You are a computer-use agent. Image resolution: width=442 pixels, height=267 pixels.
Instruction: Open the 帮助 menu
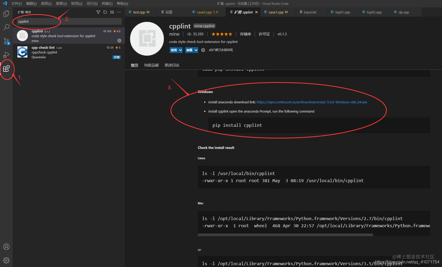pyautogui.click(x=122, y=3)
